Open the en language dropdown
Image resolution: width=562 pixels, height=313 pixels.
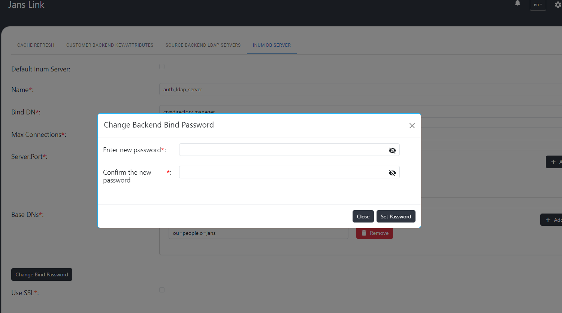click(538, 5)
